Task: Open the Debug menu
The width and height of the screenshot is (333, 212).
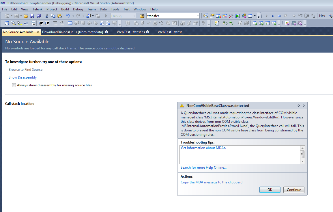Action: (78, 9)
